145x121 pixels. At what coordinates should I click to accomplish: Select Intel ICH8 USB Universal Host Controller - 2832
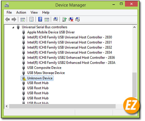tap(70, 47)
